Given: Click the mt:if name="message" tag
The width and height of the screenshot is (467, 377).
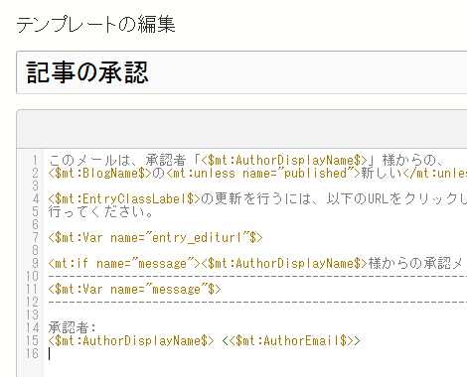Looking at the screenshot, I should (124, 264).
